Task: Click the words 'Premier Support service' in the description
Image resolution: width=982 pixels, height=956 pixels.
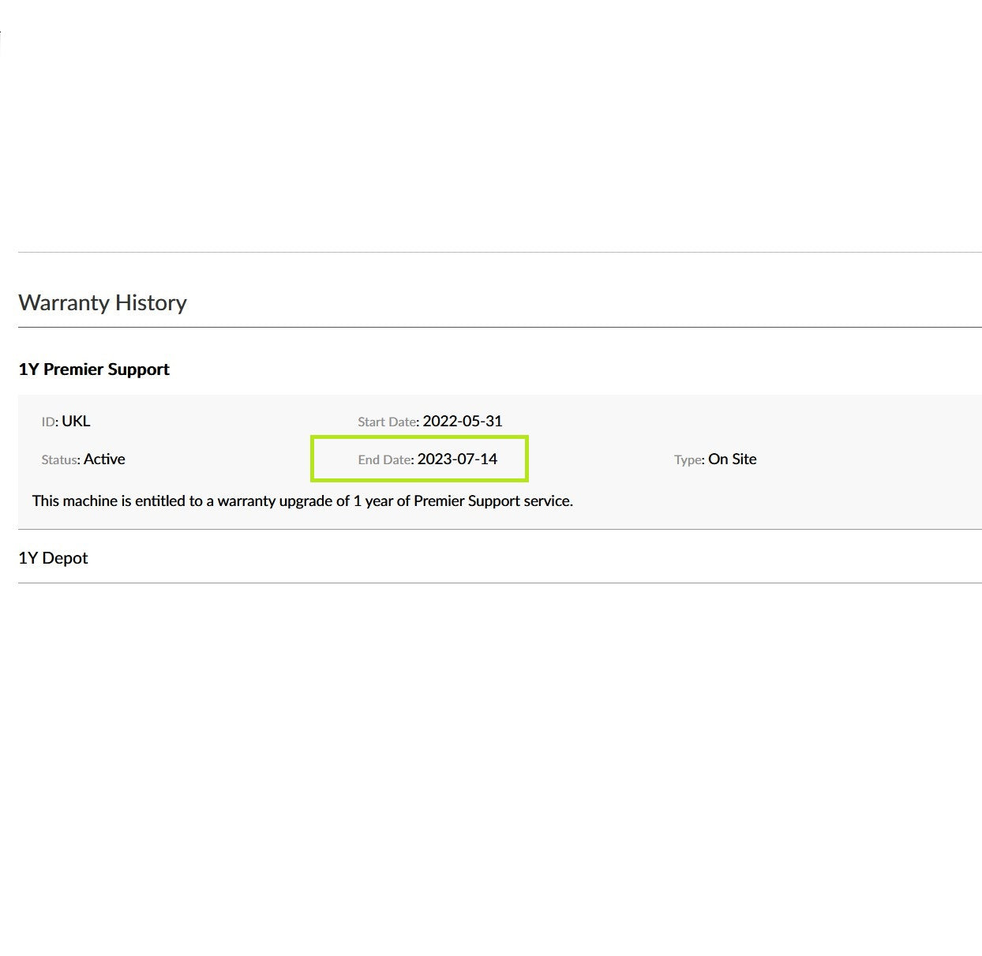Action: click(493, 500)
